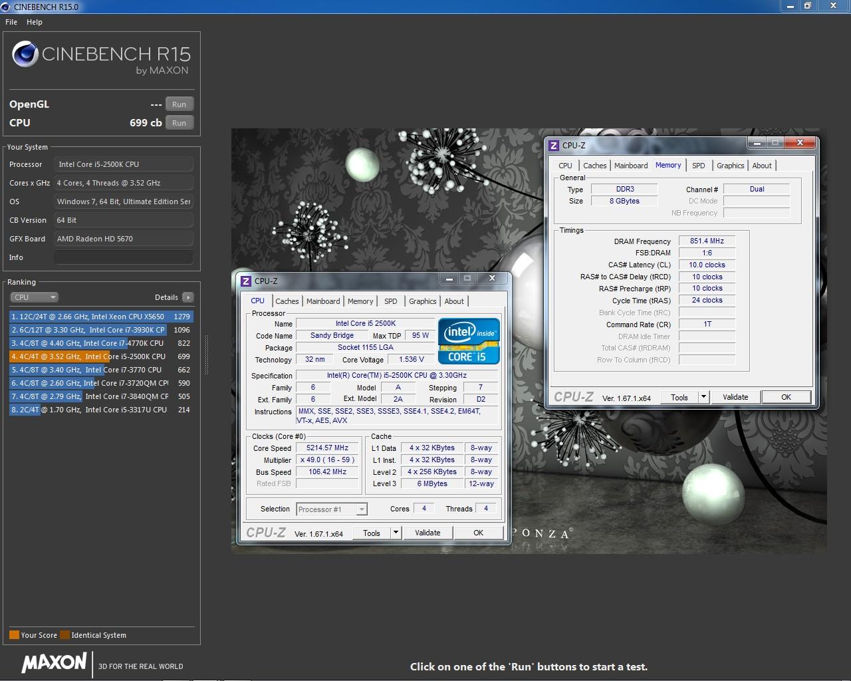Switch to SPD tab in front CPU-Z window
This screenshot has width=851, height=681.
pos(391,301)
